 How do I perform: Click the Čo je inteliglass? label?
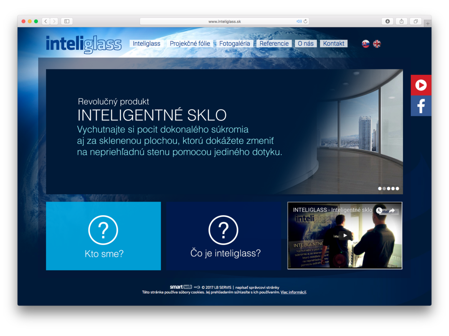point(226,253)
